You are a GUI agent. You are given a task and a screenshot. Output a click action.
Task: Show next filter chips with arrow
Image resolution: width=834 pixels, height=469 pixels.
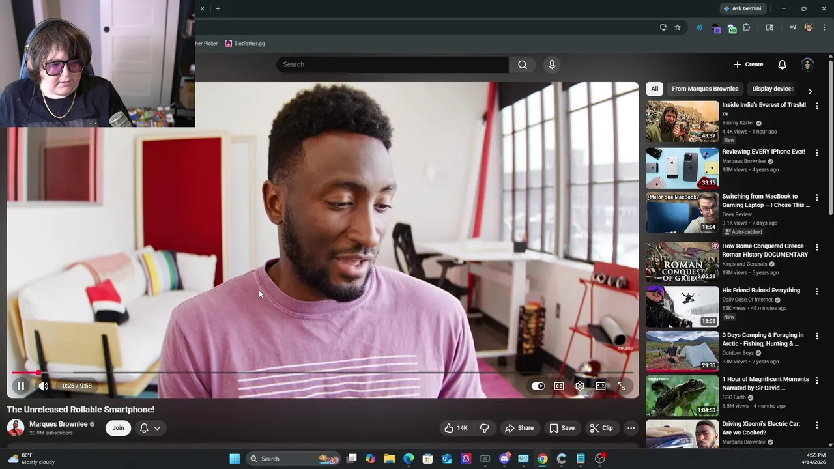click(810, 91)
